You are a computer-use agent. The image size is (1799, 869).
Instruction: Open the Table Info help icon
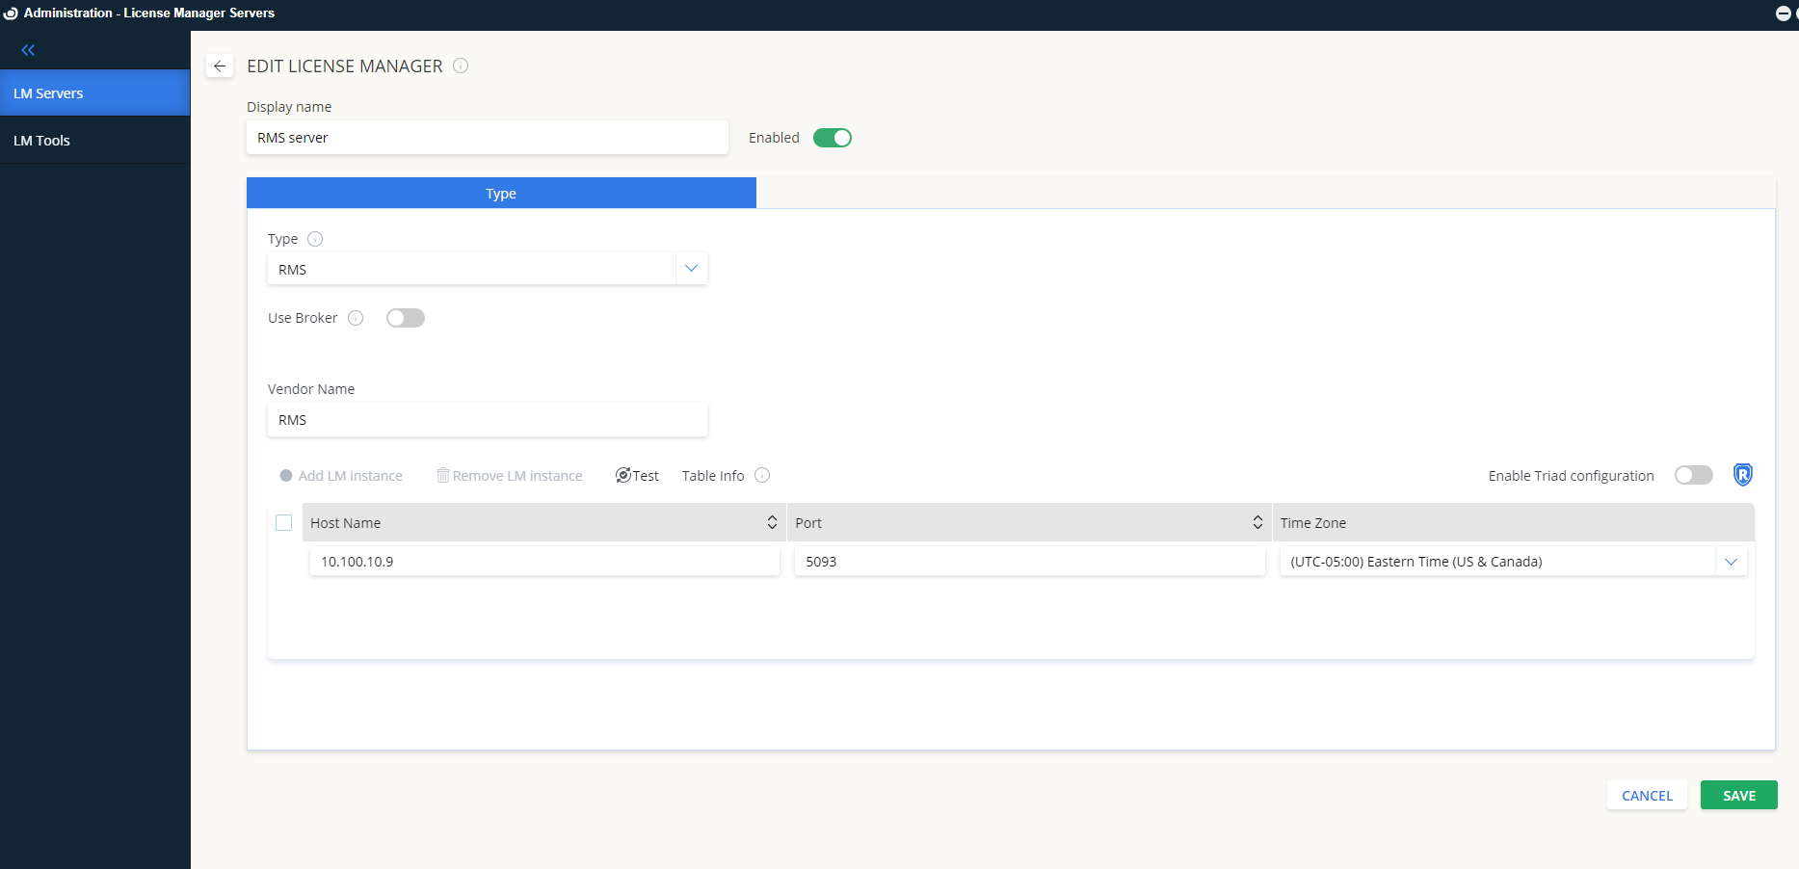[761, 475]
